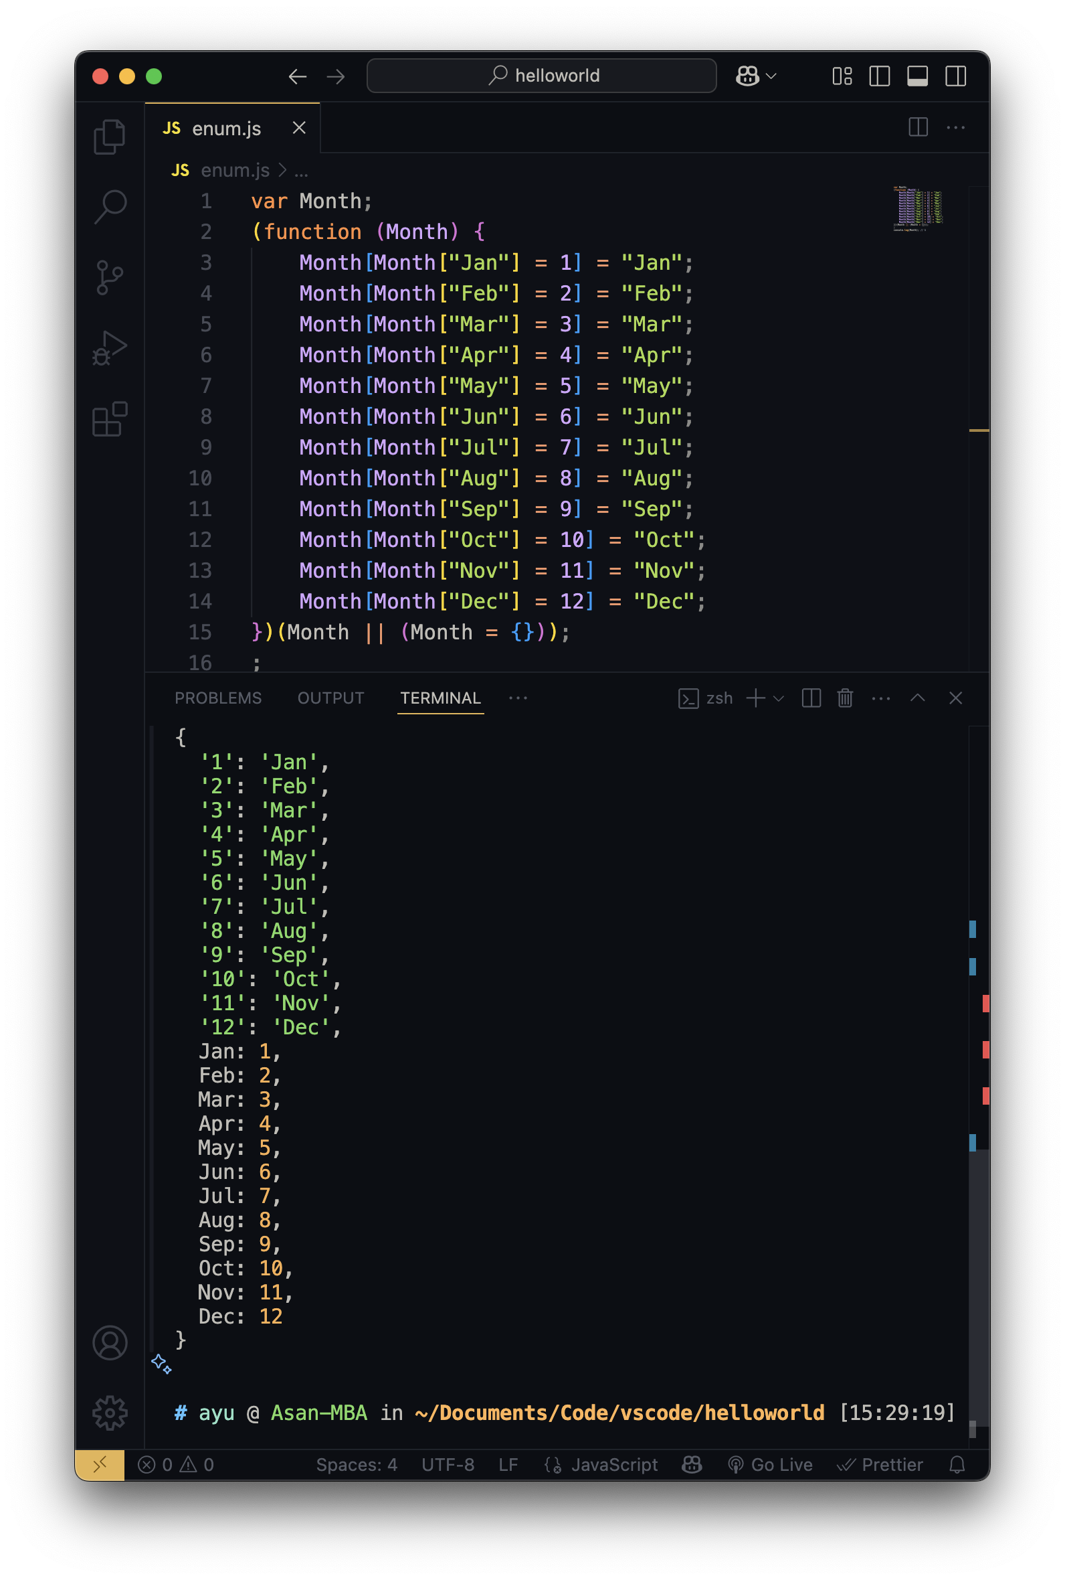Toggle the bottom panel visibility
Screen dimensions: 1065x1580
[918, 76]
